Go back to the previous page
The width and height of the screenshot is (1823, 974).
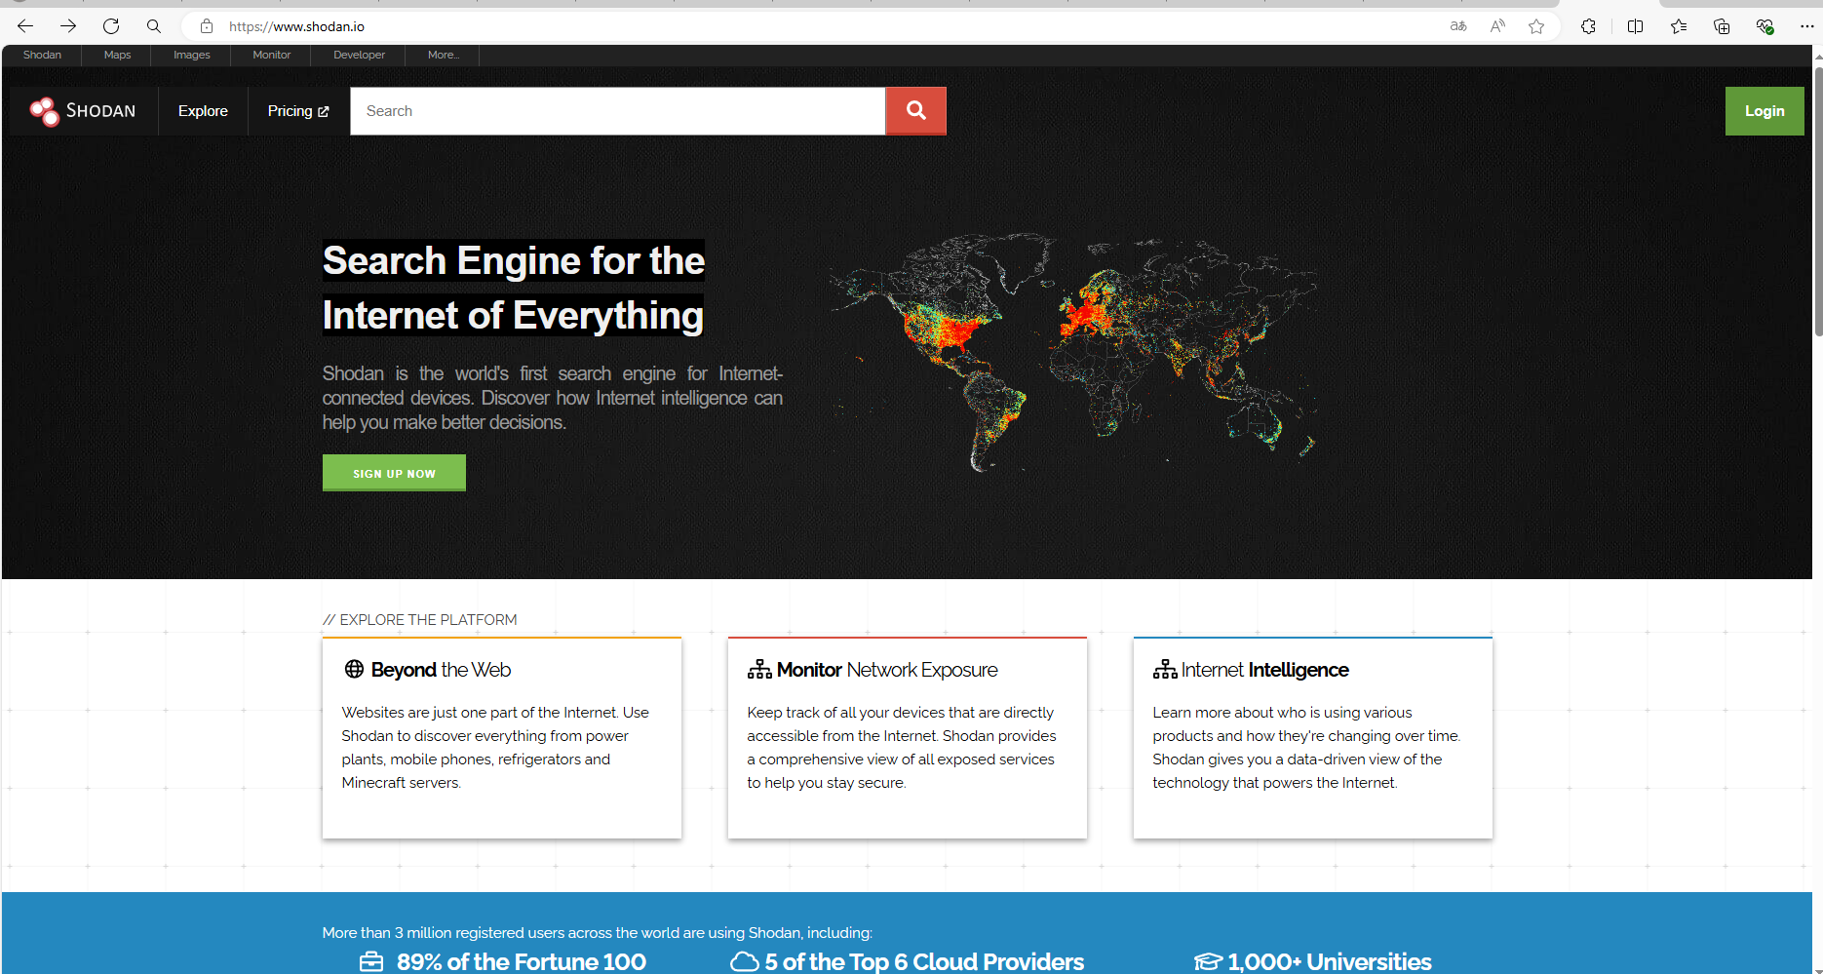point(25,26)
